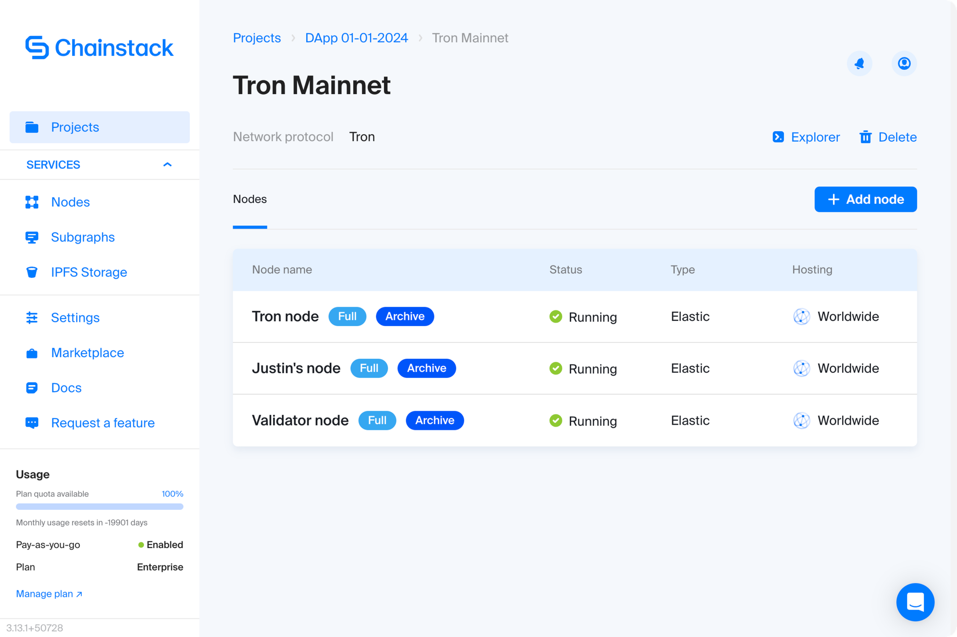Click the Projects breadcrumb link
This screenshot has height=637, width=957.
(x=256, y=38)
